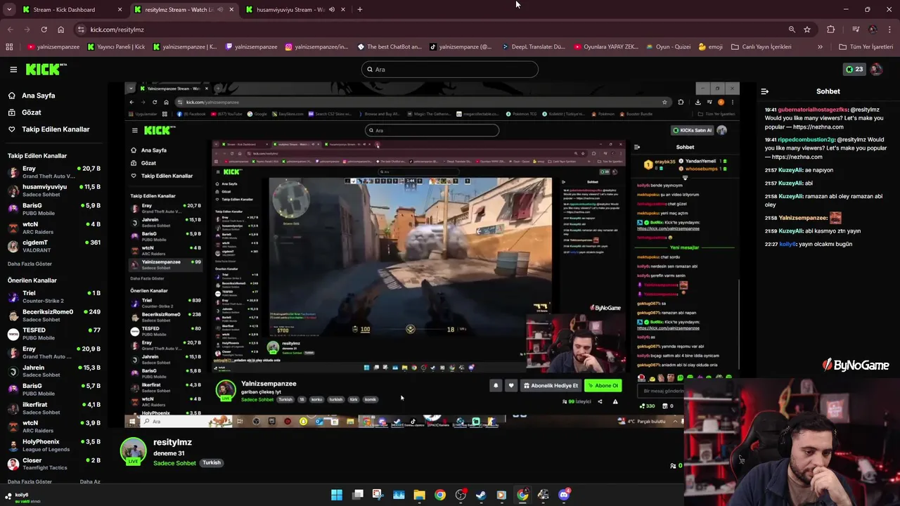Viewport: 900px width, 506px height.
Task: Open Windows Start menu
Action: pos(337,495)
